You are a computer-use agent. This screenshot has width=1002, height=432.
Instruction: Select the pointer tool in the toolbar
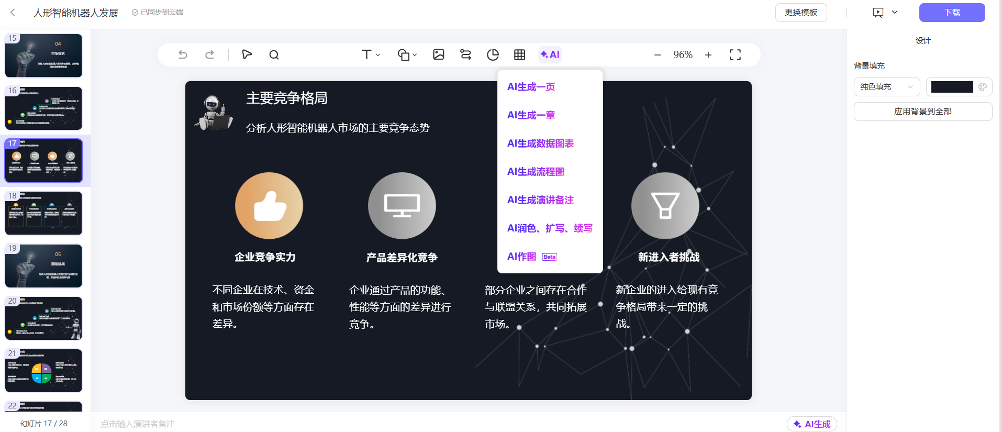click(x=247, y=54)
